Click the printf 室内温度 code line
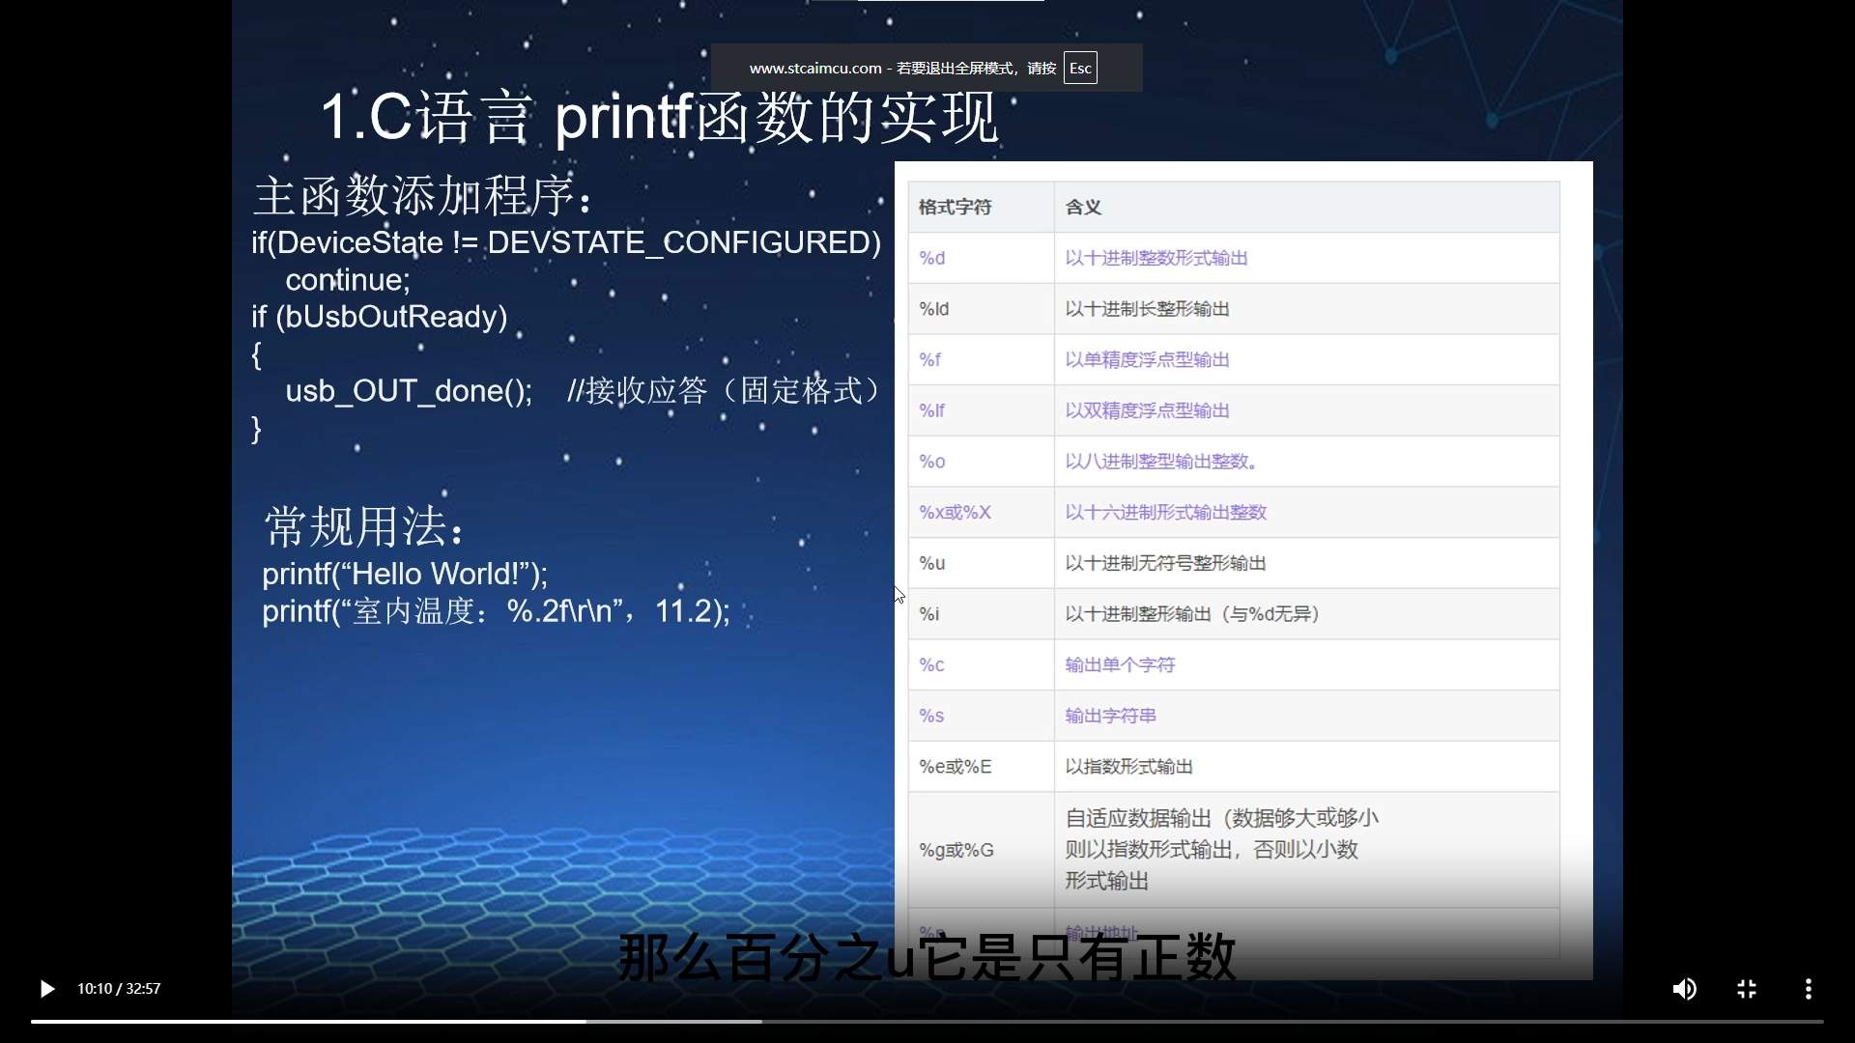The width and height of the screenshot is (1855, 1043). click(x=497, y=611)
